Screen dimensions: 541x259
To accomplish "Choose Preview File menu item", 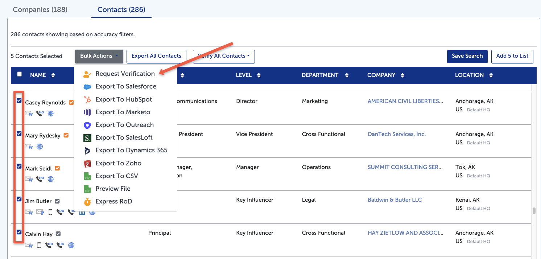I will tap(125, 189).
